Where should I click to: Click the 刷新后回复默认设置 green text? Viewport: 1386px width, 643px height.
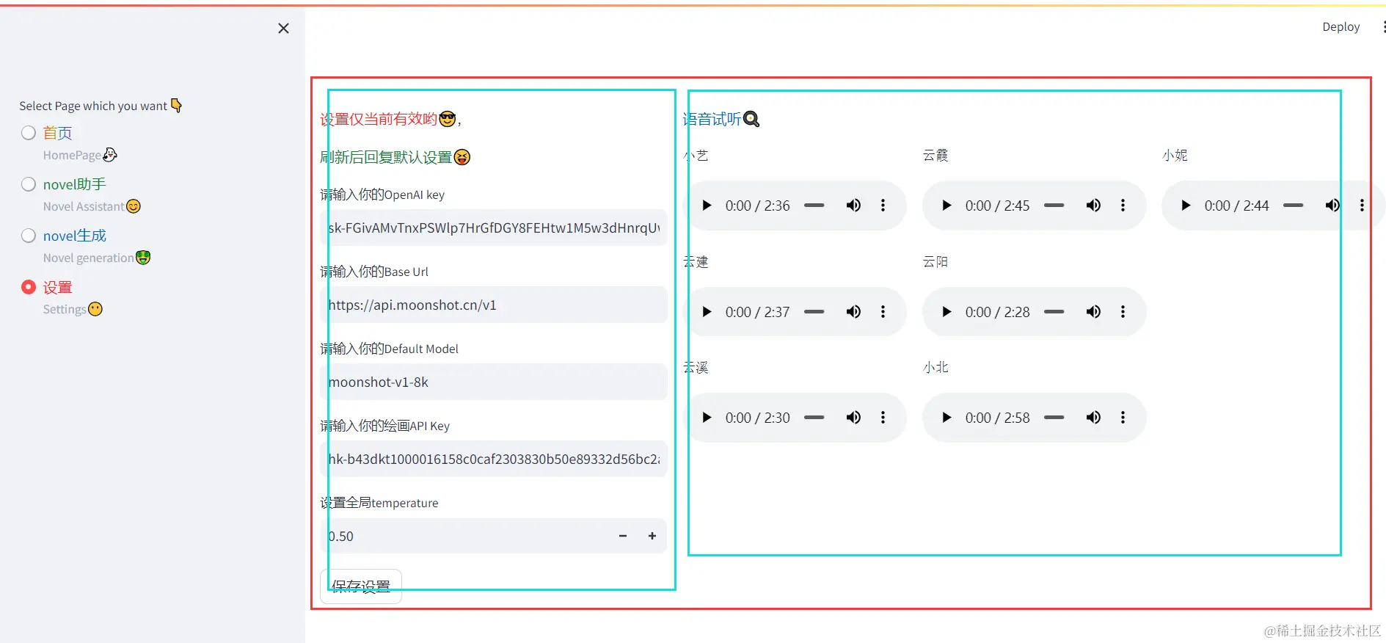click(386, 157)
